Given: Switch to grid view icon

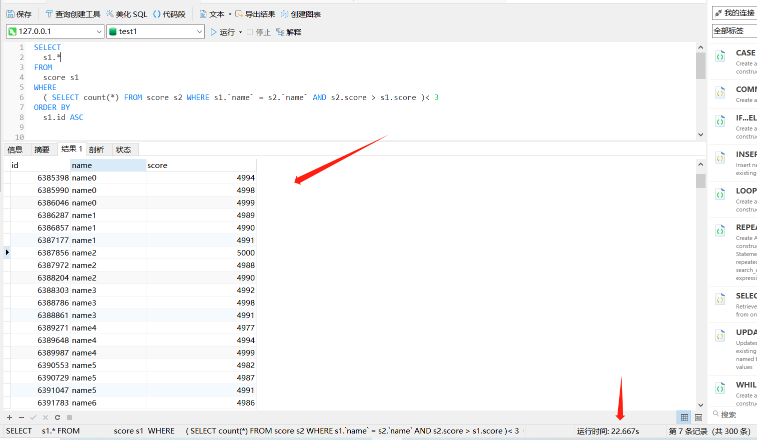Looking at the screenshot, I should pos(684,417).
